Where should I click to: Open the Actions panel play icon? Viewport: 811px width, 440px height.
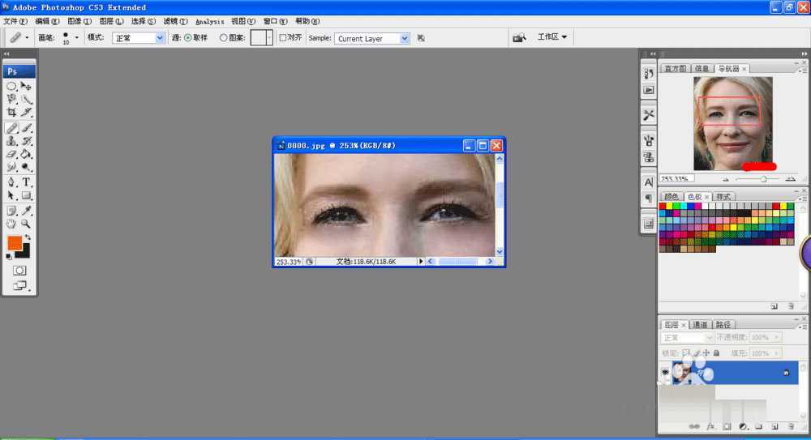point(648,90)
